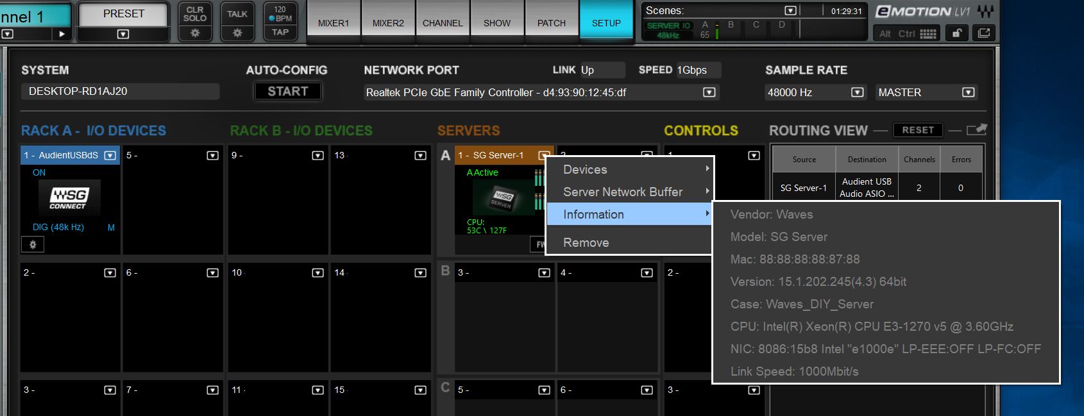Click CLR SOLO button
The width and height of the screenshot is (1084, 416).
(x=195, y=14)
